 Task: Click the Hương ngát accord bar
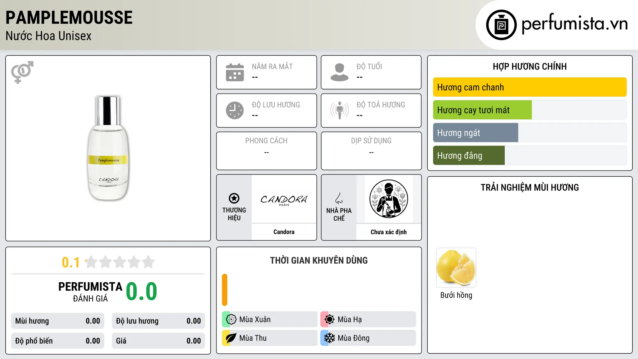pyautogui.click(x=530, y=133)
